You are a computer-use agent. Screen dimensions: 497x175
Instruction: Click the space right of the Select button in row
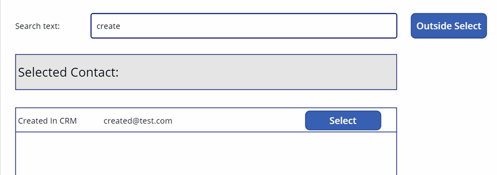point(389,120)
